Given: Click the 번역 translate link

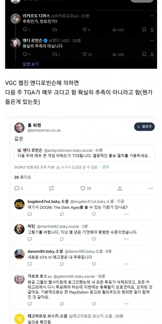Looking at the screenshot, I should pos(105,167).
